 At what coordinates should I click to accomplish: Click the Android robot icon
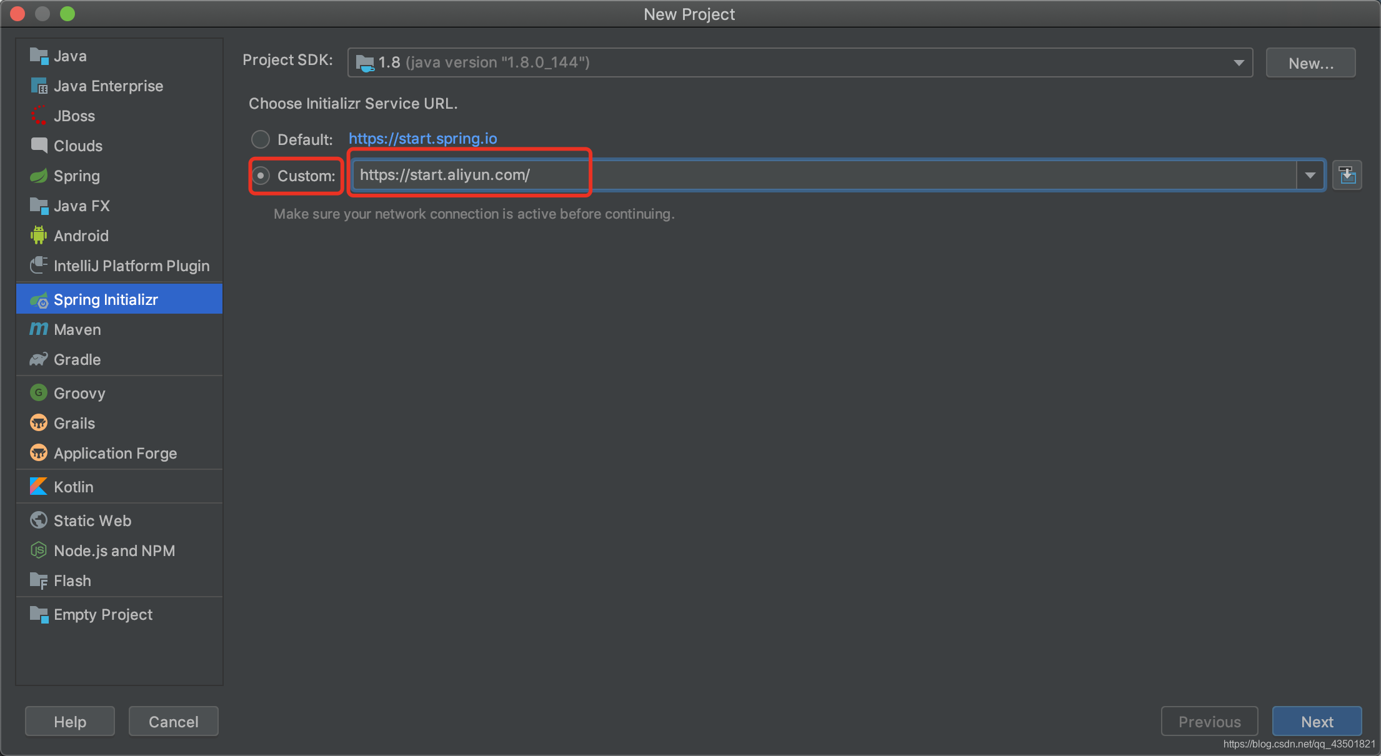click(39, 236)
